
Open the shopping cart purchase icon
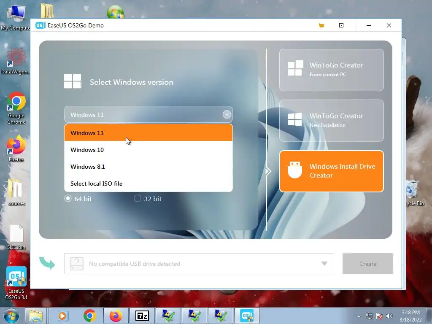click(x=321, y=26)
